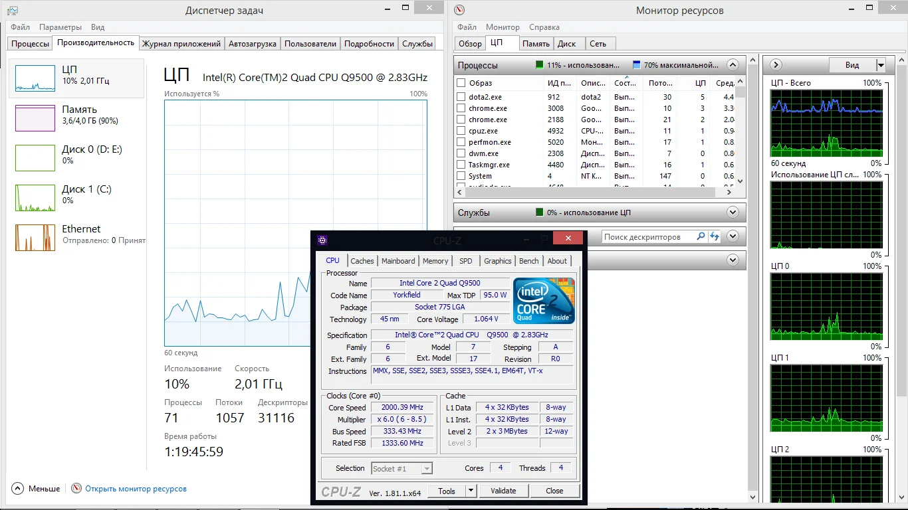This screenshot has height=510, width=908.
Task: Open the Bench tab in CPU-Z
Action: click(x=529, y=261)
